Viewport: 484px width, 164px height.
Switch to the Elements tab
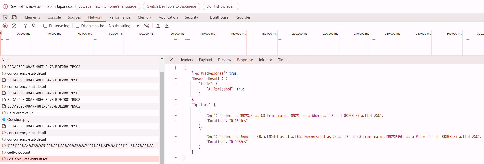pos(33,17)
